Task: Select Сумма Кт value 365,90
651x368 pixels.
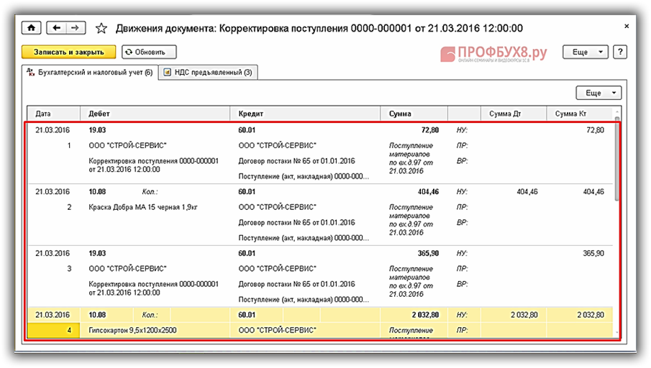Action: point(593,253)
